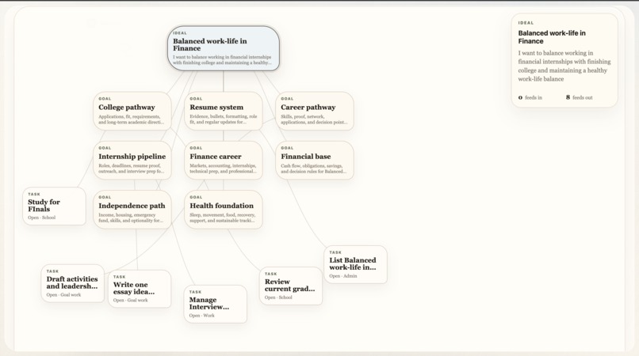The width and height of the screenshot is (639, 356).
Task: Click the 'Open · Admin' status under List Balanced
Action: click(343, 276)
